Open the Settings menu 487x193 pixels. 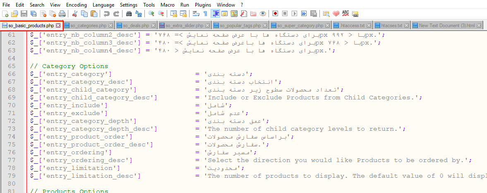click(129, 5)
